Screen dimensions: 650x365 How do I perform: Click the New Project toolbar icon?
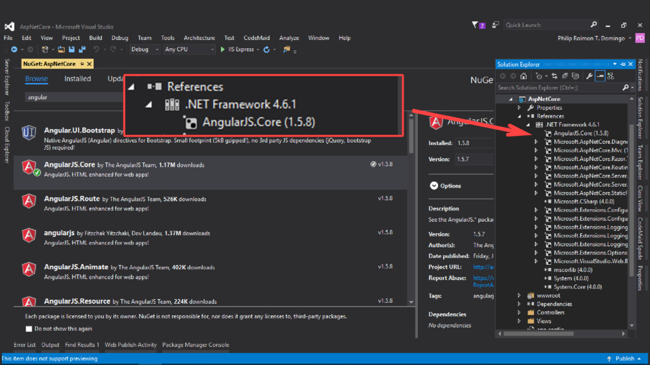pyautogui.click(x=45, y=49)
